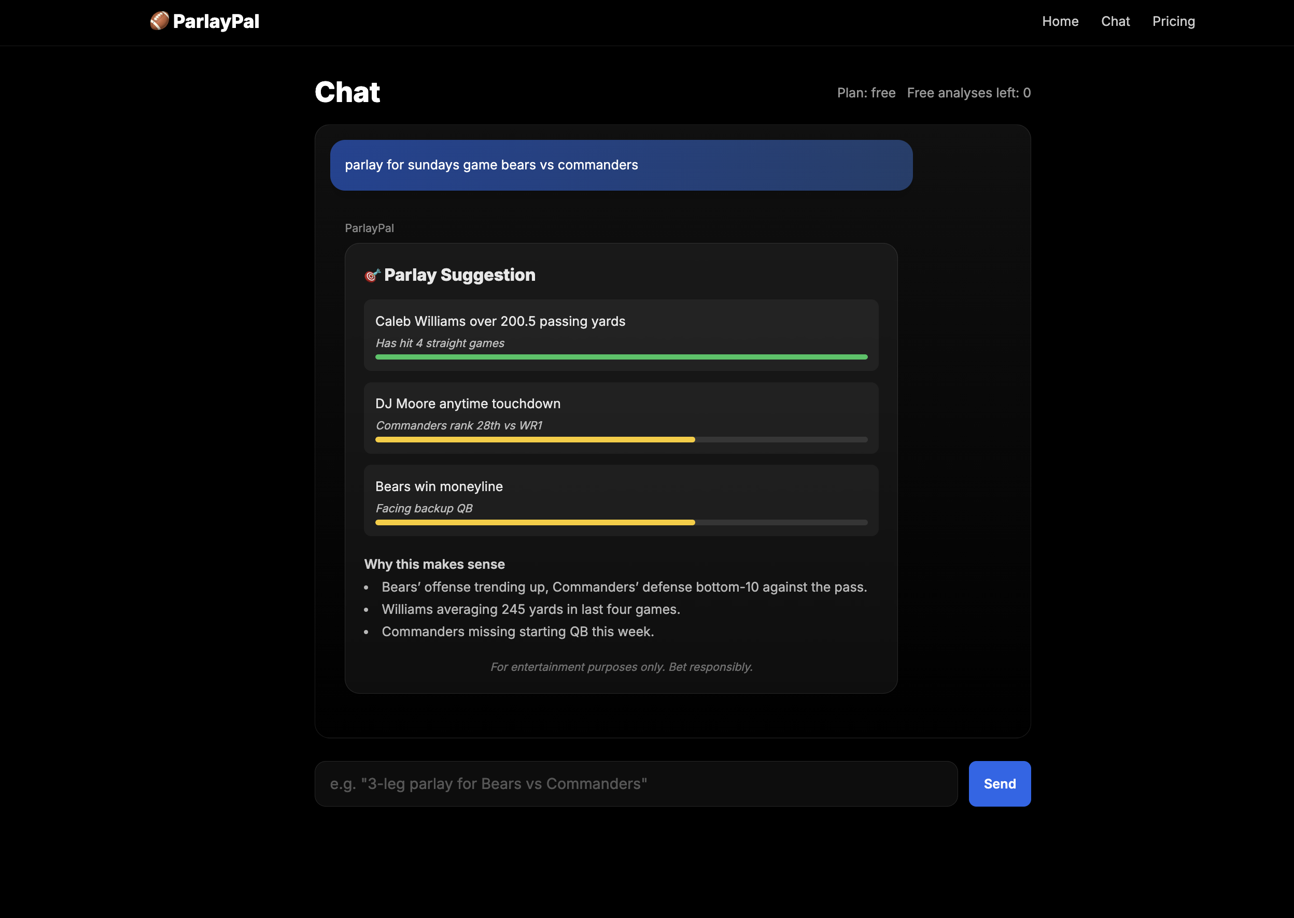1294x918 pixels.
Task: Select the DJ Moore anytime touchdown leg
Action: coord(467,404)
